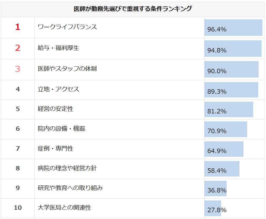
Task: Click the rank number 10
Action: (x=18, y=208)
